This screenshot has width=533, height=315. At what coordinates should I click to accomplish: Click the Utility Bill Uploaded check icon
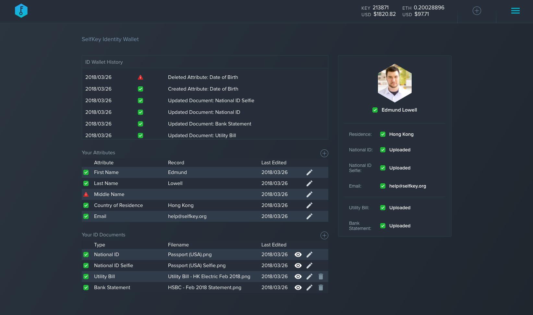[x=383, y=208]
